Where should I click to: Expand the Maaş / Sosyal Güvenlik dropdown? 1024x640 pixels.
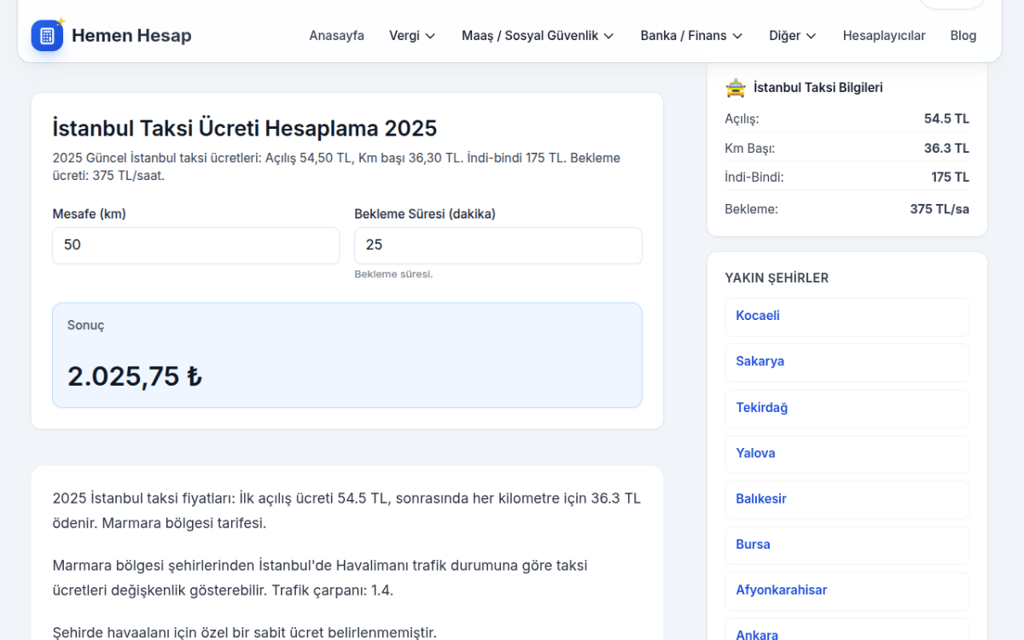(x=537, y=36)
